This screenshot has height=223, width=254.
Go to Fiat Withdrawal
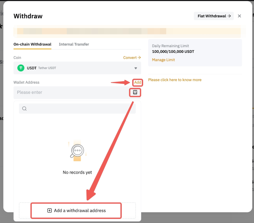tap(211, 16)
